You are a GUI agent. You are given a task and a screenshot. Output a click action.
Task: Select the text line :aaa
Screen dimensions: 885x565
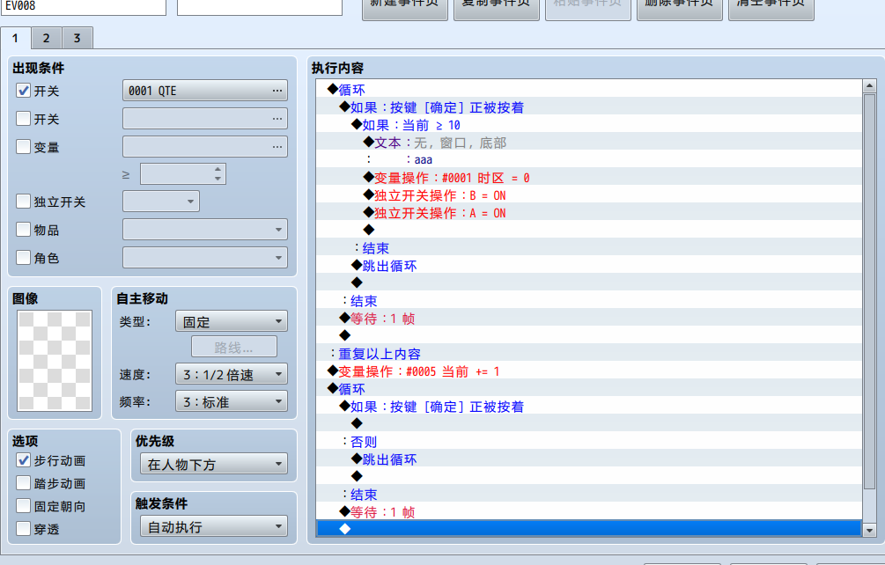pyautogui.click(x=589, y=160)
